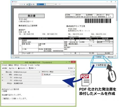Click the Spelling check toolbar icon

(10, 68)
